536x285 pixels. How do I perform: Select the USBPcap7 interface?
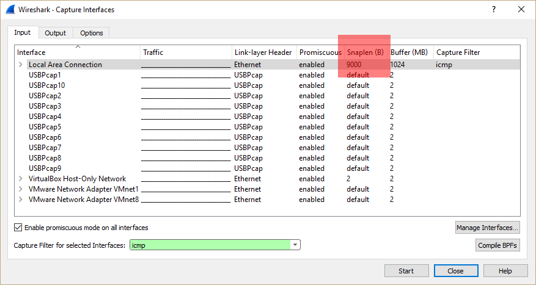pyautogui.click(x=45, y=148)
